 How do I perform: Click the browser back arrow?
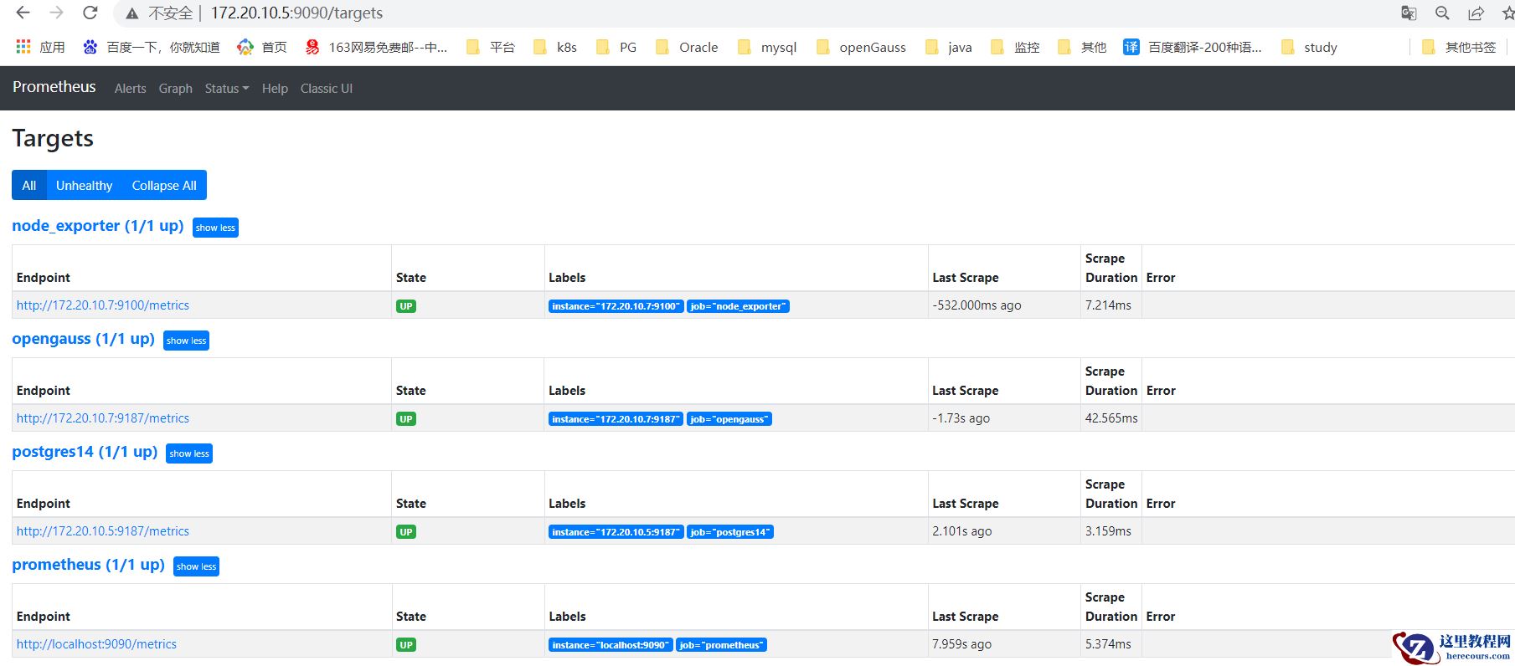point(23,13)
